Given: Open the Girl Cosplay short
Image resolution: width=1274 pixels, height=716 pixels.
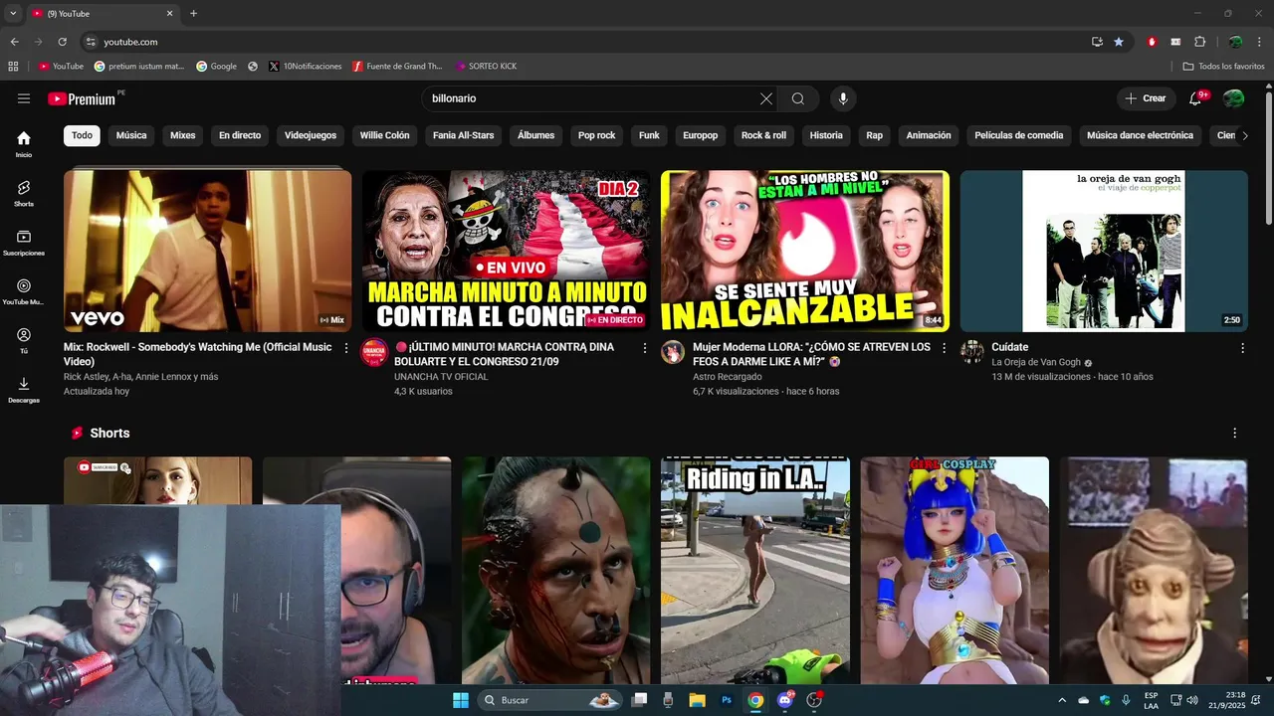Looking at the screenshot, I should [955, 570].
